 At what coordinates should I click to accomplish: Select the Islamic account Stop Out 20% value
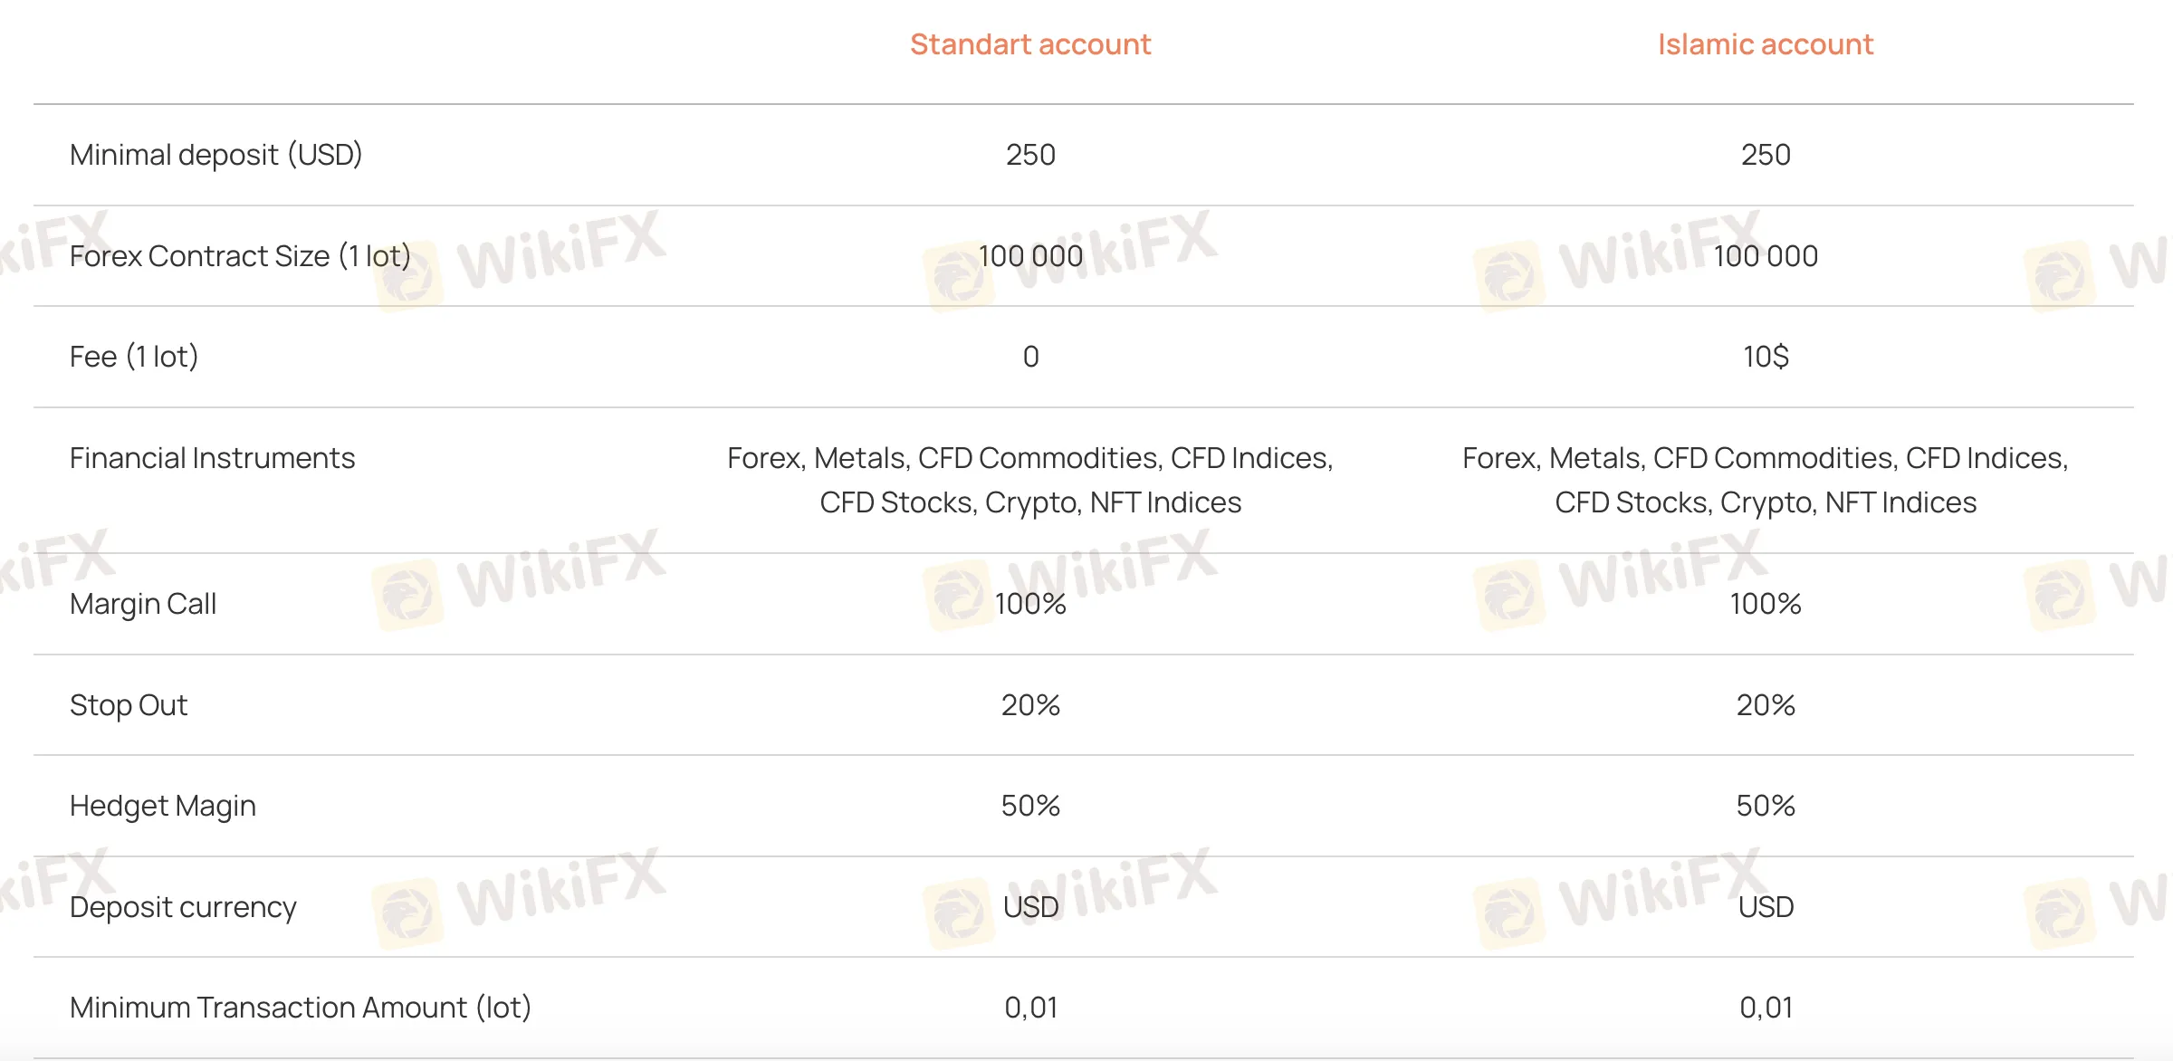(x=1766, y=705)
